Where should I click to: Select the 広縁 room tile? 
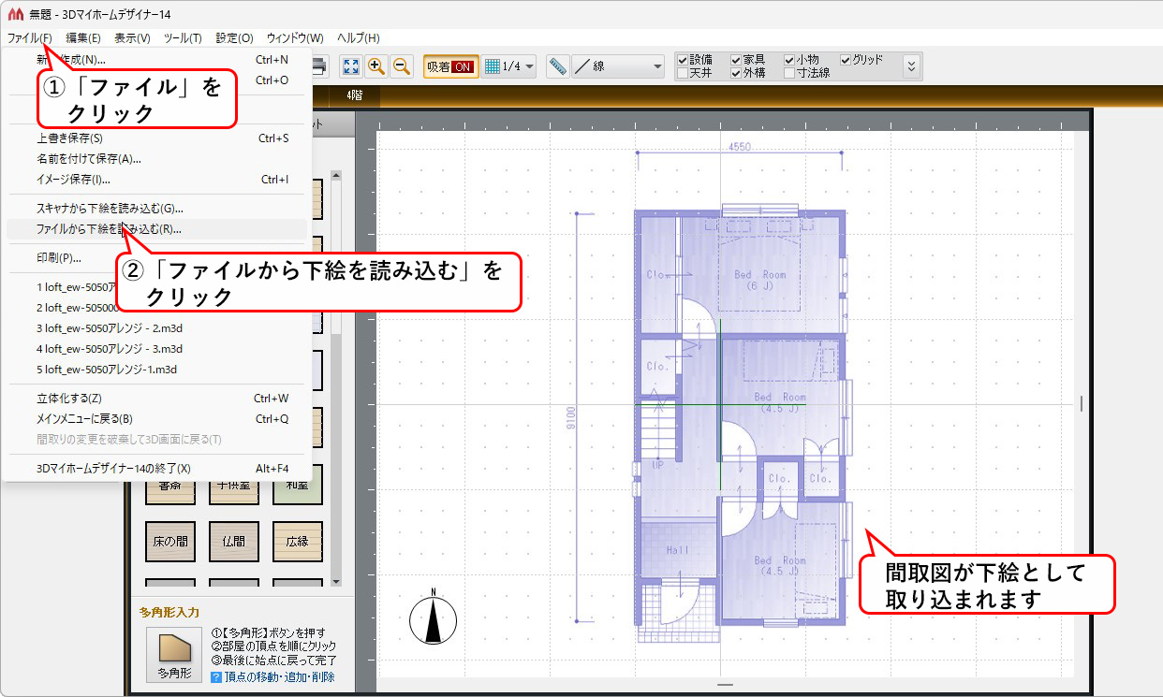click(x=297, y=541)
